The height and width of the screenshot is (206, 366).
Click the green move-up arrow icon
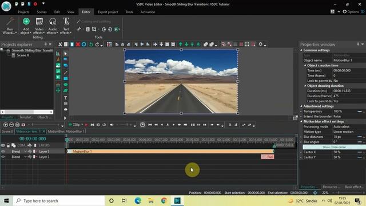coord(181,45)
